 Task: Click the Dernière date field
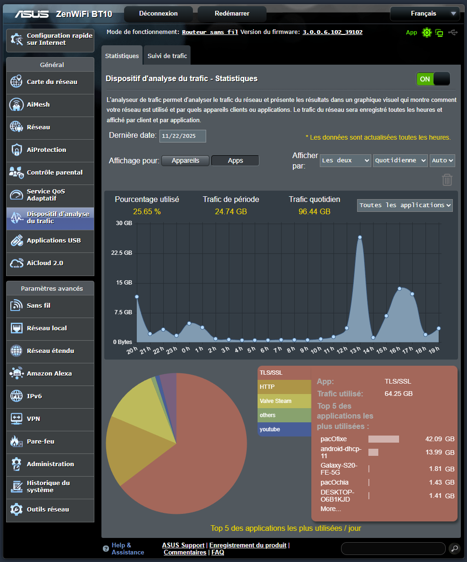coord(183,136)
